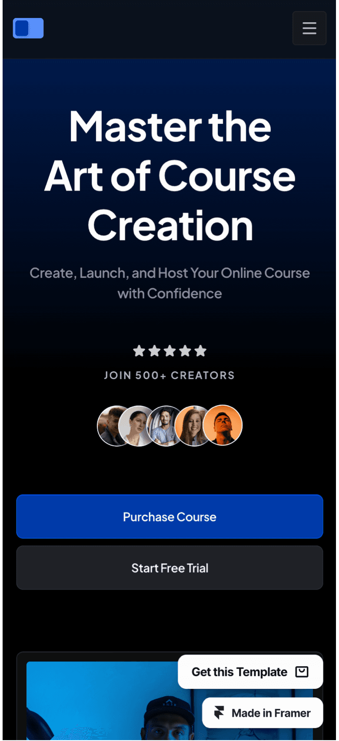The image size is (339, 741).
Task: Click the Framer logo icon
Action: point(219,713)
